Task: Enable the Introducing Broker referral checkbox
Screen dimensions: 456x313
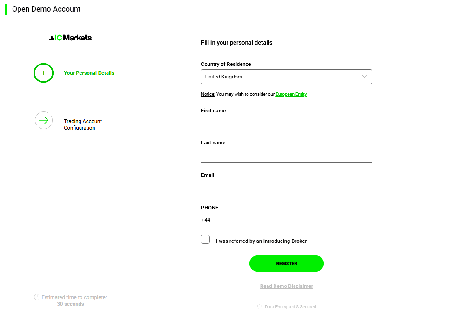Action: click(x=205, y=239)
